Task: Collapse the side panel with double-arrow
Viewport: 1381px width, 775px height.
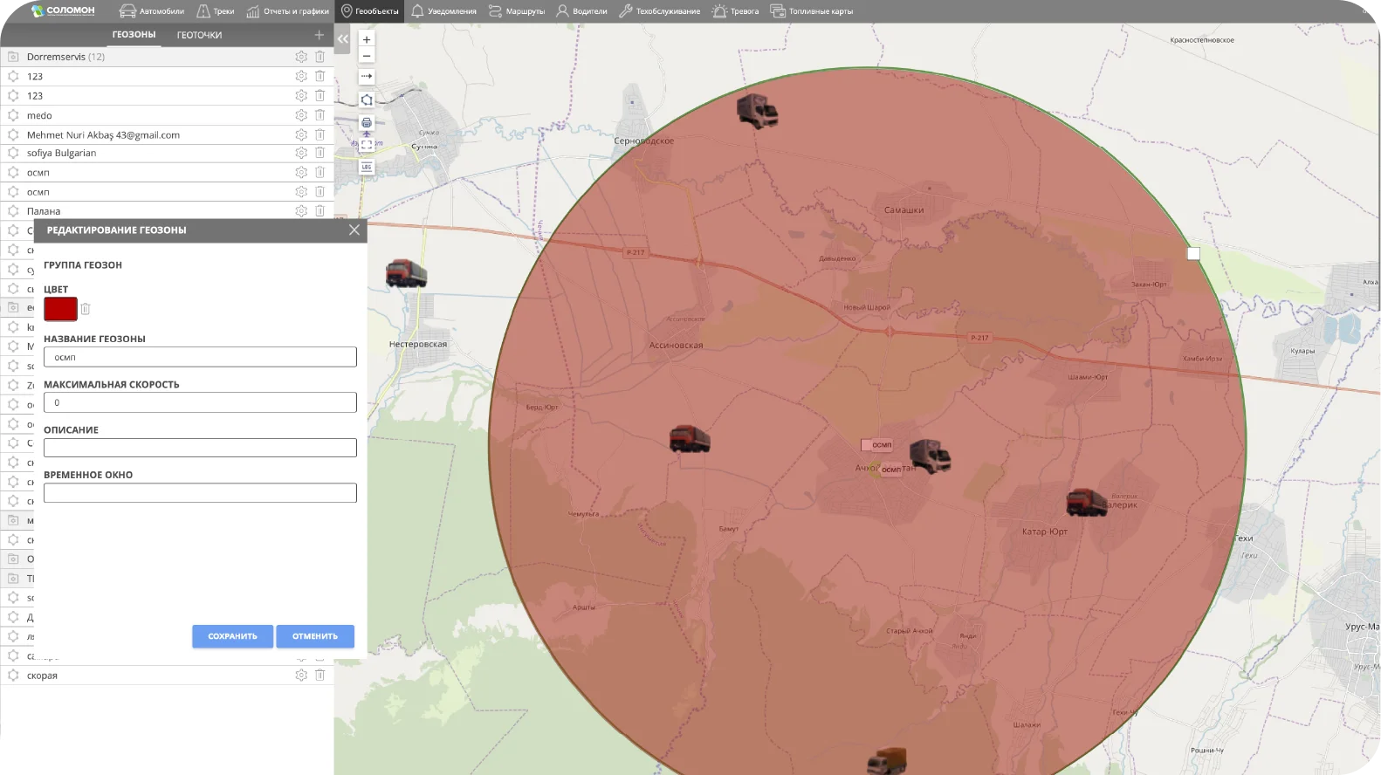Action: pyautogui.click(x=343, y=38)
